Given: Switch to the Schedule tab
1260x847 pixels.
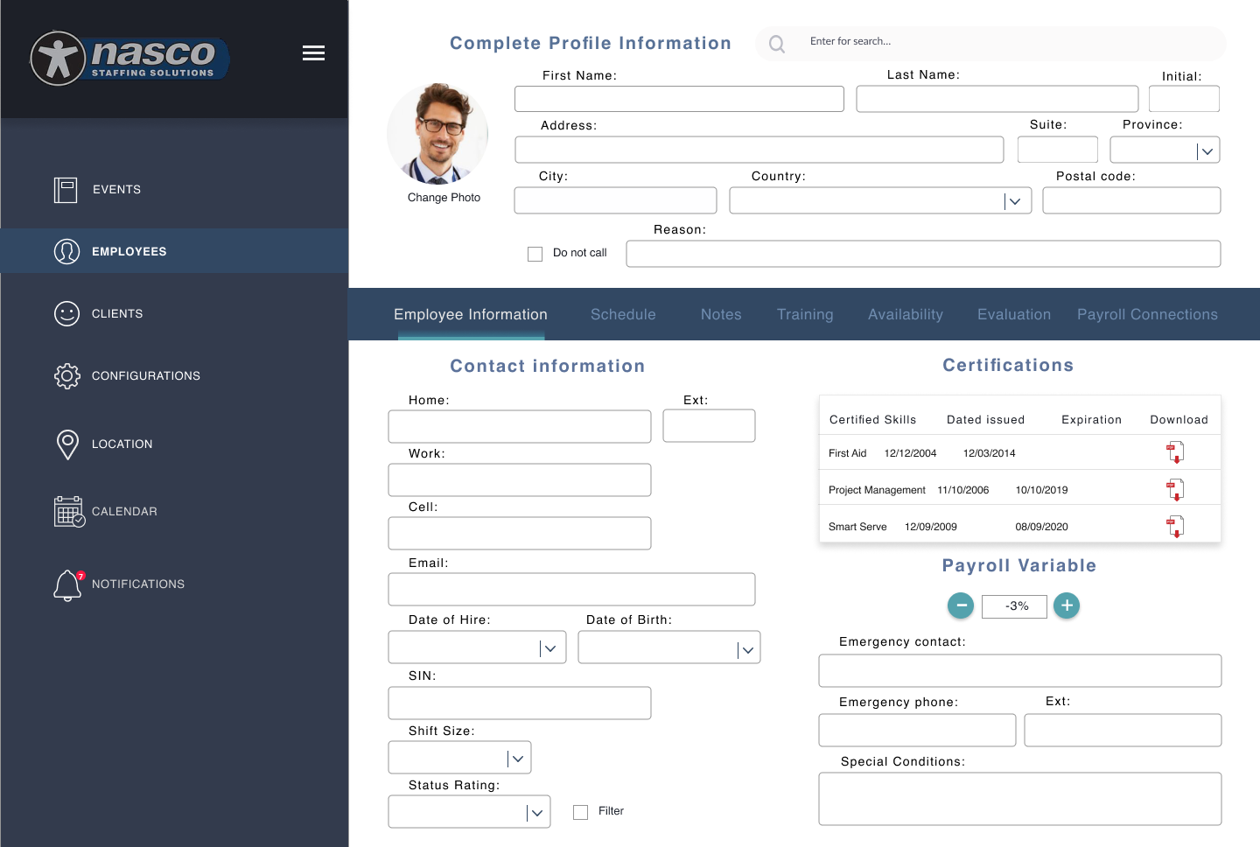Looking at the screenshot, I should click(x=623, y=314).
